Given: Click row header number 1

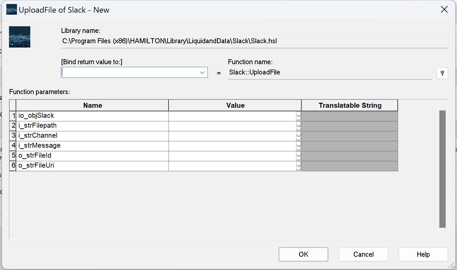Looking at the screenshot, I should click(x=13, y=116).
